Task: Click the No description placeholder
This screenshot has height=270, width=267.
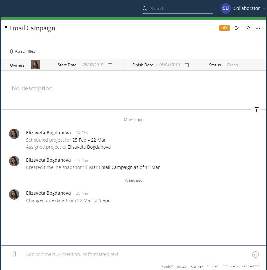Action: (32, 88)
